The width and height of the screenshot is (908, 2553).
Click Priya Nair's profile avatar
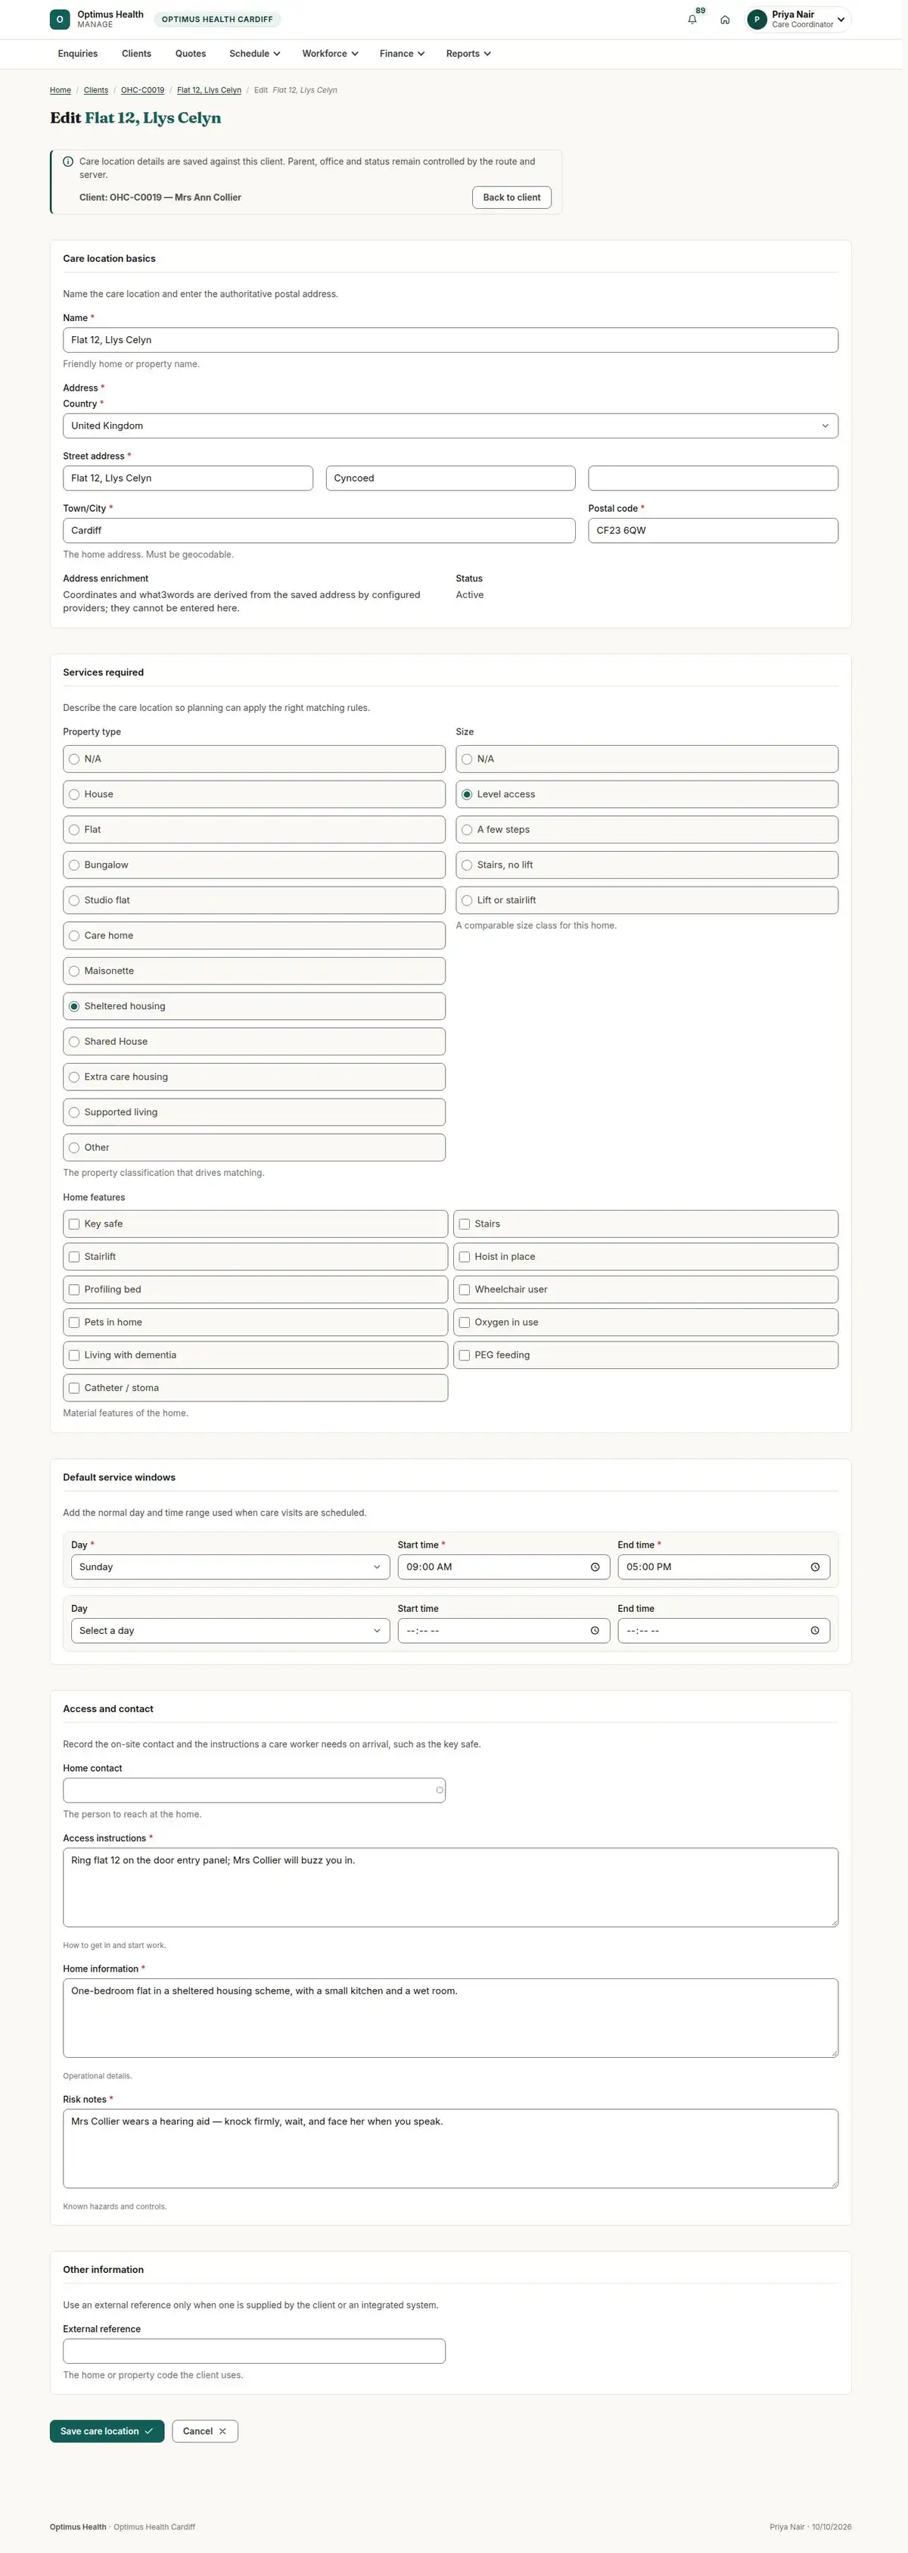tap(757, 20)
